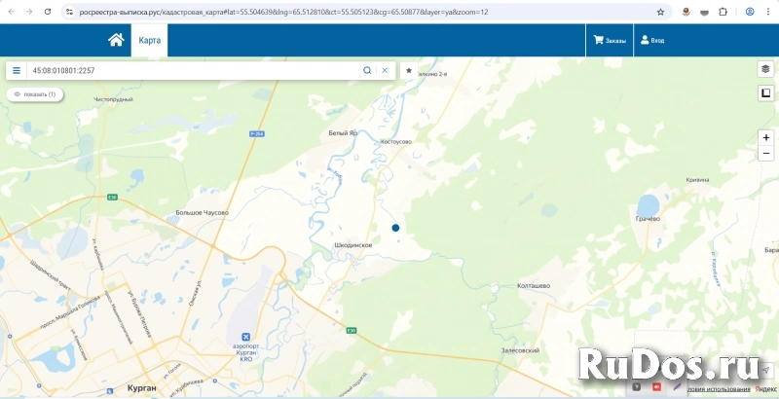Toggle показать (1) visibility button

(x=35, y=94)
